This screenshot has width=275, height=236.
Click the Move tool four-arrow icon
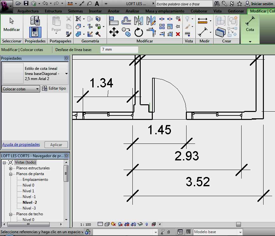114,32
